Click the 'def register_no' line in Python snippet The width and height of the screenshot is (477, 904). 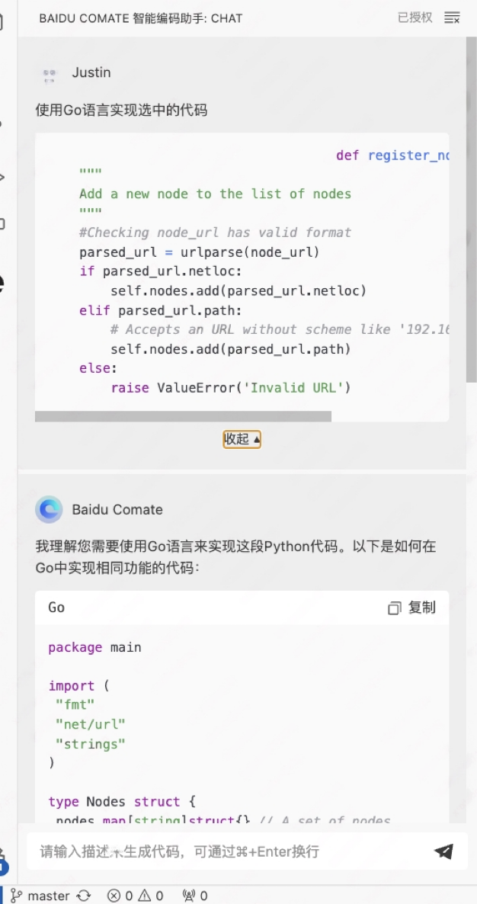[392, 155]
